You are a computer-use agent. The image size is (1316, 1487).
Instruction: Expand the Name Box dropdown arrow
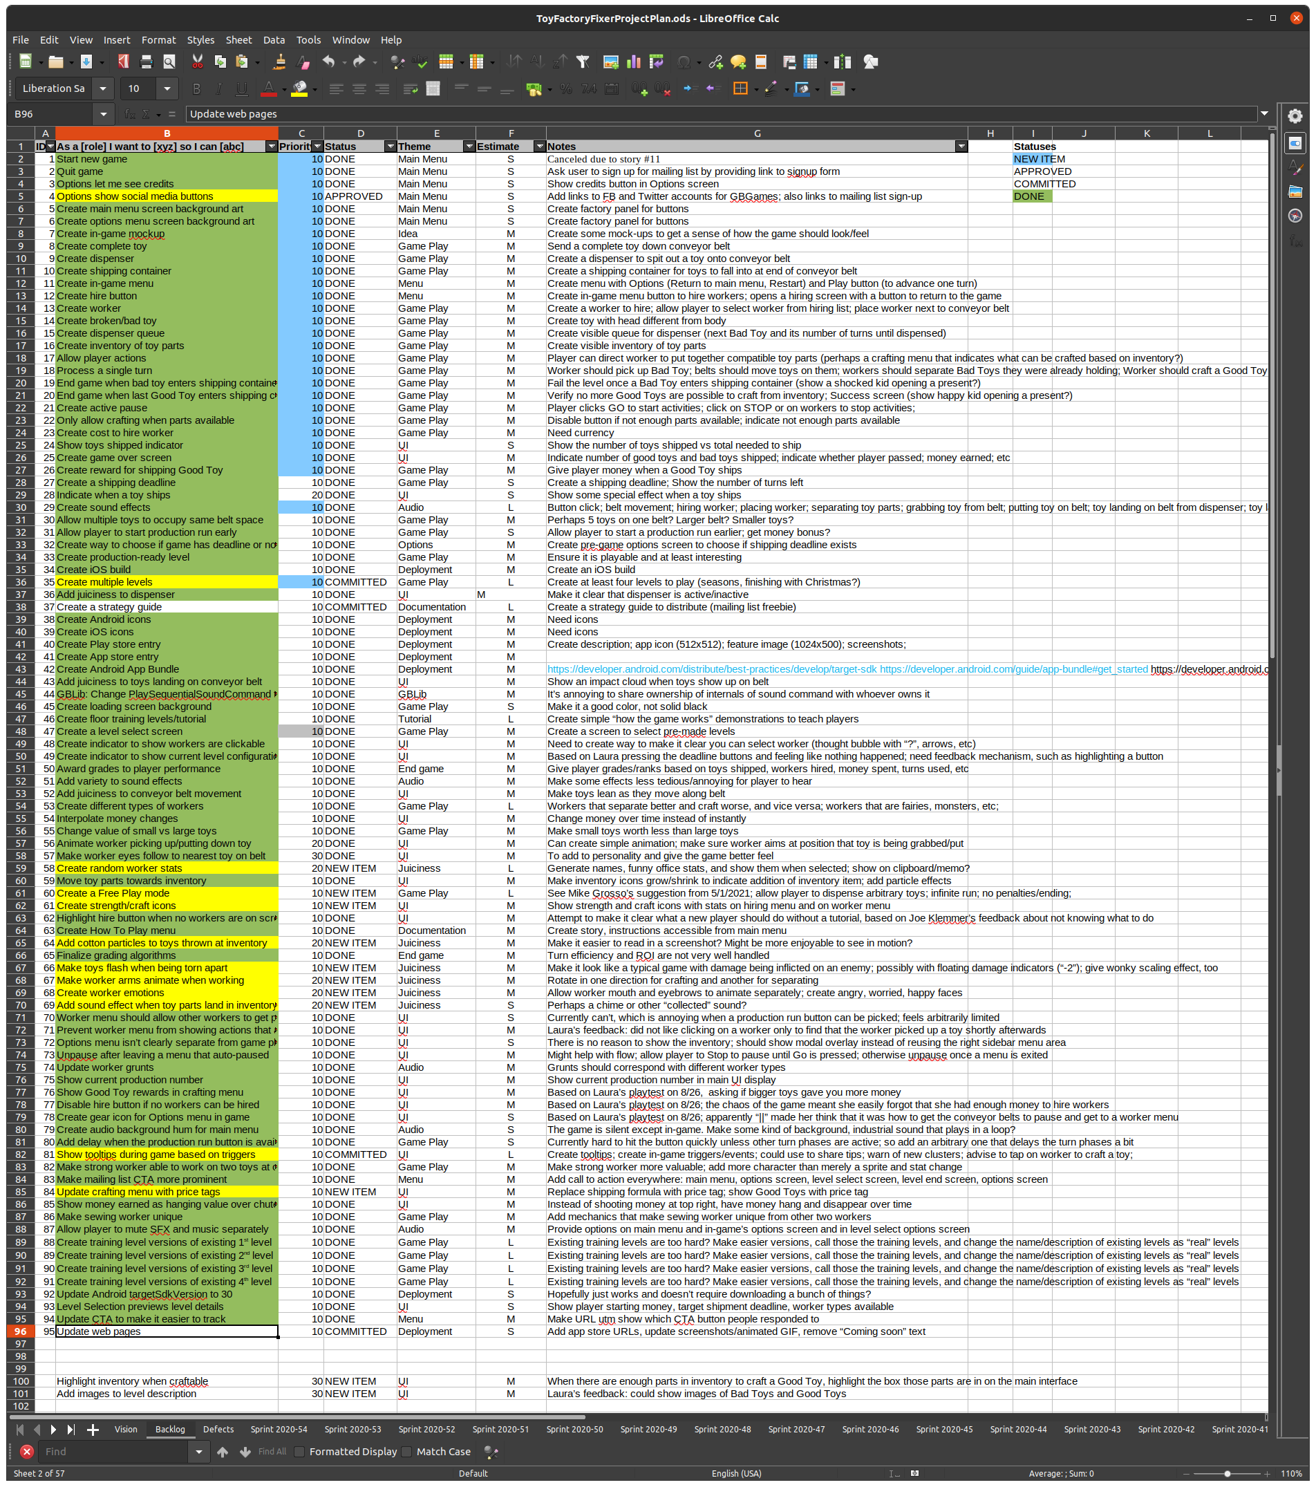[x=103, y=114]
